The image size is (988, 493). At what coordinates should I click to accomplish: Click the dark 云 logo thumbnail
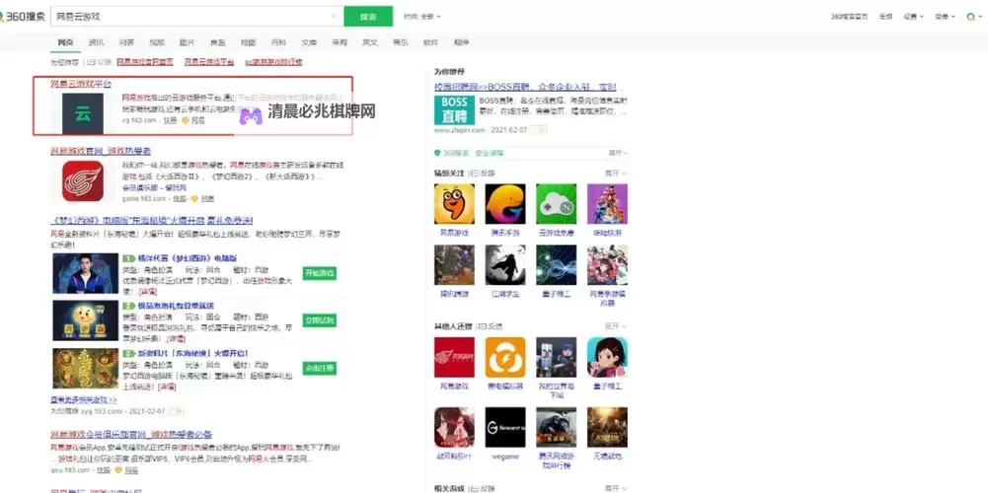pos(83,113)
